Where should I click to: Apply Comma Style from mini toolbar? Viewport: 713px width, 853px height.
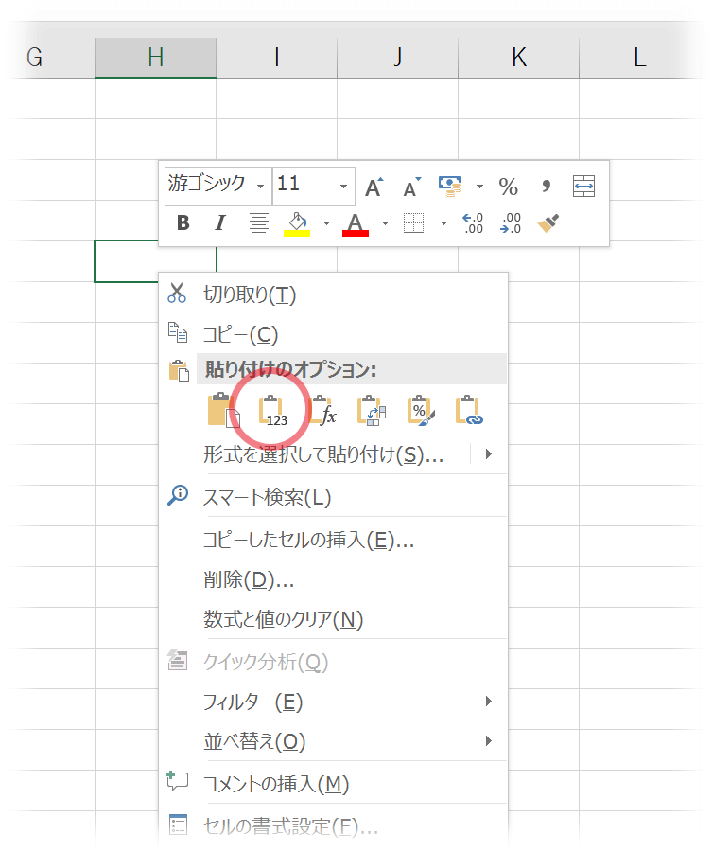pyautogui.click(x=546, y=187)
